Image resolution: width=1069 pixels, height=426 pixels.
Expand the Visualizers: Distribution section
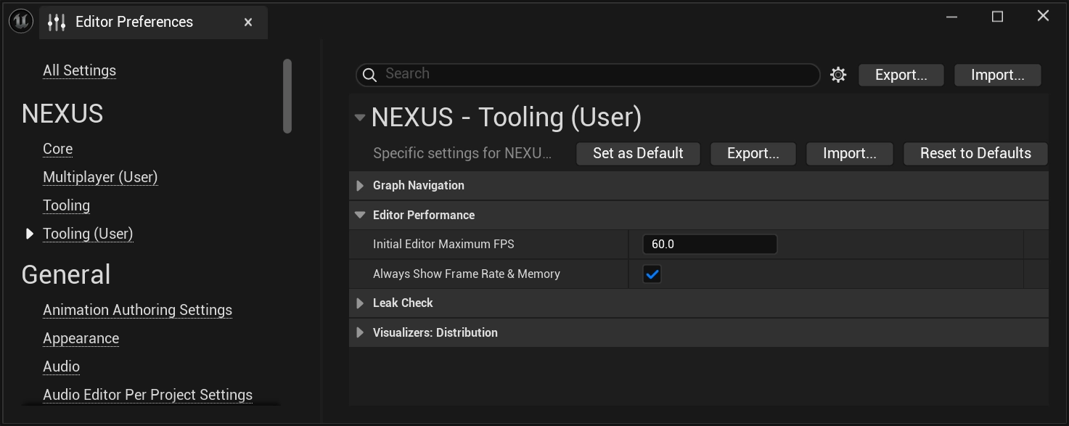[360, 332]
